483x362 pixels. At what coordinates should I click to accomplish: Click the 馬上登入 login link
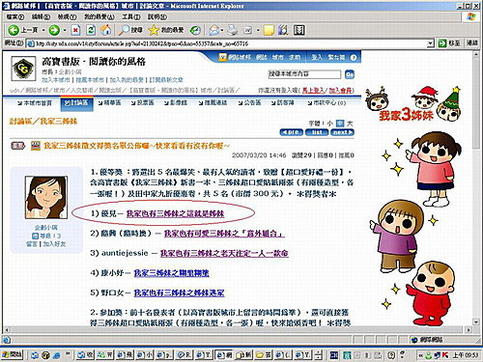(x=313, y=91)
